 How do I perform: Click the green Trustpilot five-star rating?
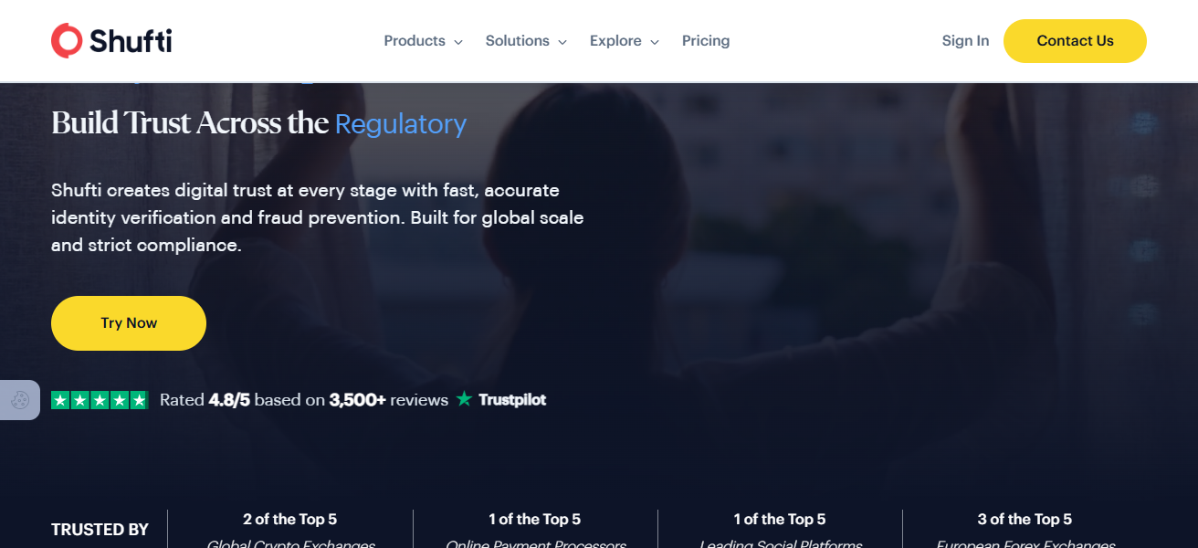[100, 400]
